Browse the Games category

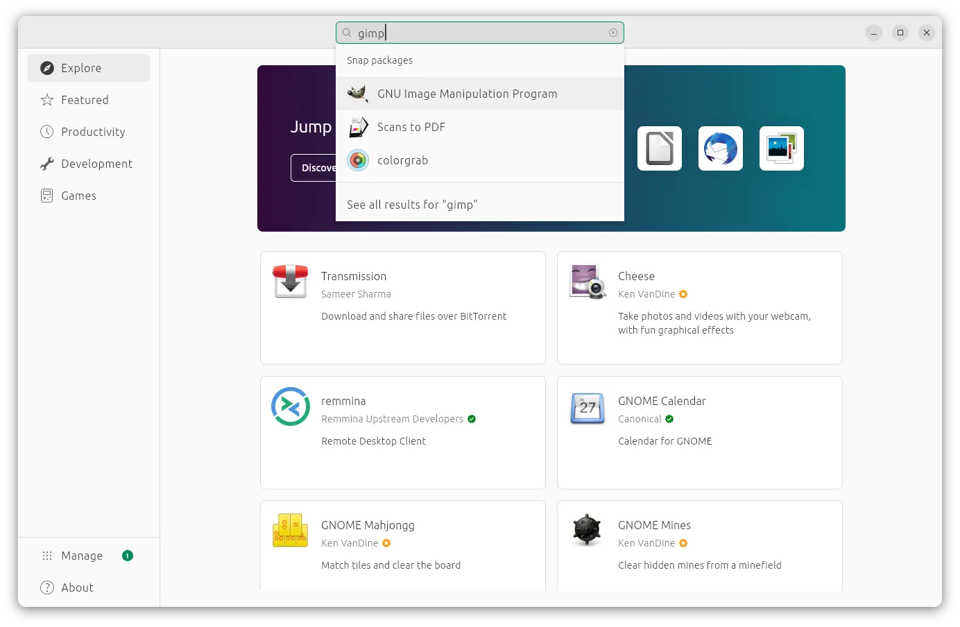click(x=89, y=196)
